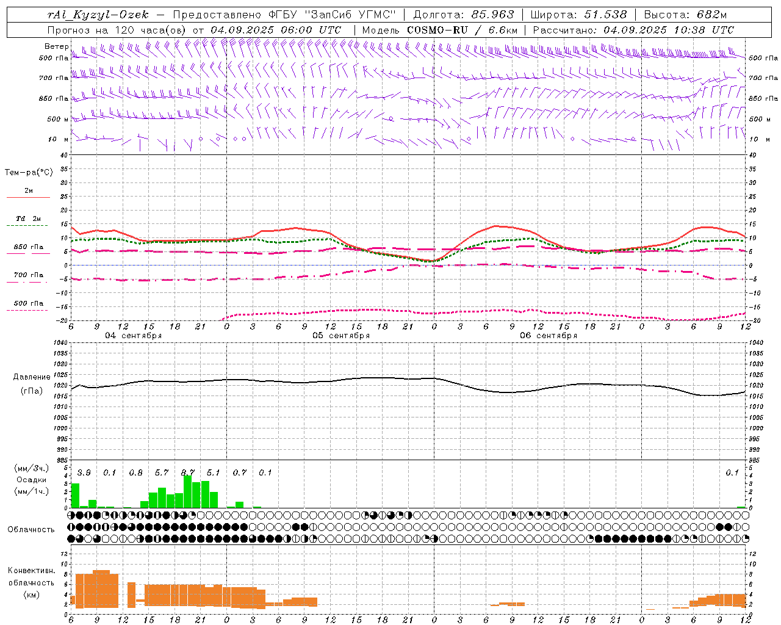
Task: Click the 04 сентября date label
Action: [x=134, y=336]
